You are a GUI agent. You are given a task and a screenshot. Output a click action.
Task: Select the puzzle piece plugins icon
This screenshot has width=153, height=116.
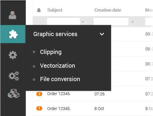click(x=13, y=34)
